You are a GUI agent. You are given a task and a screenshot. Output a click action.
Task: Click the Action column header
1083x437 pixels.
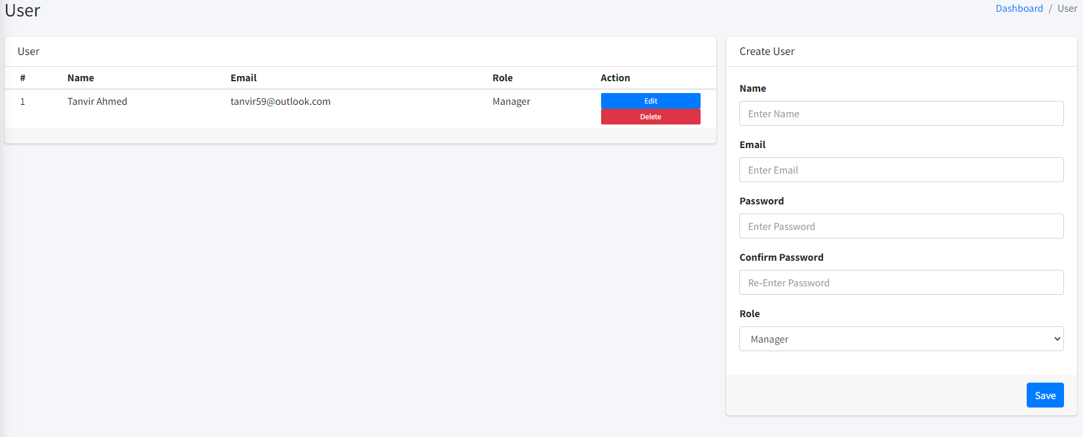(x=615, y=78)
